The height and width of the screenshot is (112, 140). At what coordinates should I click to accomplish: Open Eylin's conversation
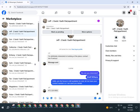coord(19,64)
